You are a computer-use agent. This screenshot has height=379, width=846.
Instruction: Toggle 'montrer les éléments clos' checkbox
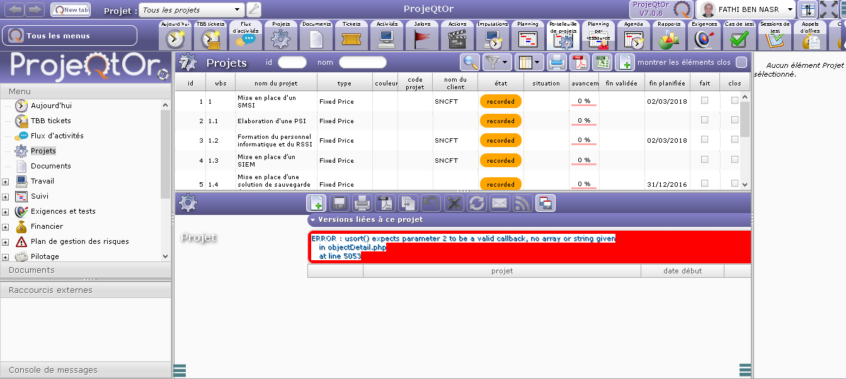741,62
